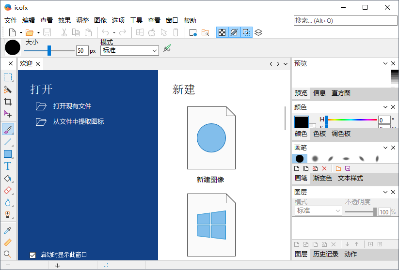399x270 pixels.
Task: Click the 新建图像 document thumbnail
Action: (211, 138)
